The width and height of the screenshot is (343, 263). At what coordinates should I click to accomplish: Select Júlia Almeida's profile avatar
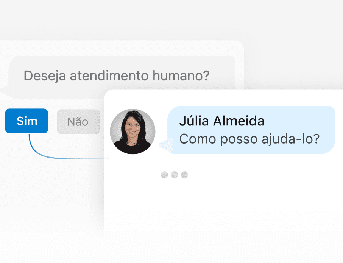coord(133,132)
